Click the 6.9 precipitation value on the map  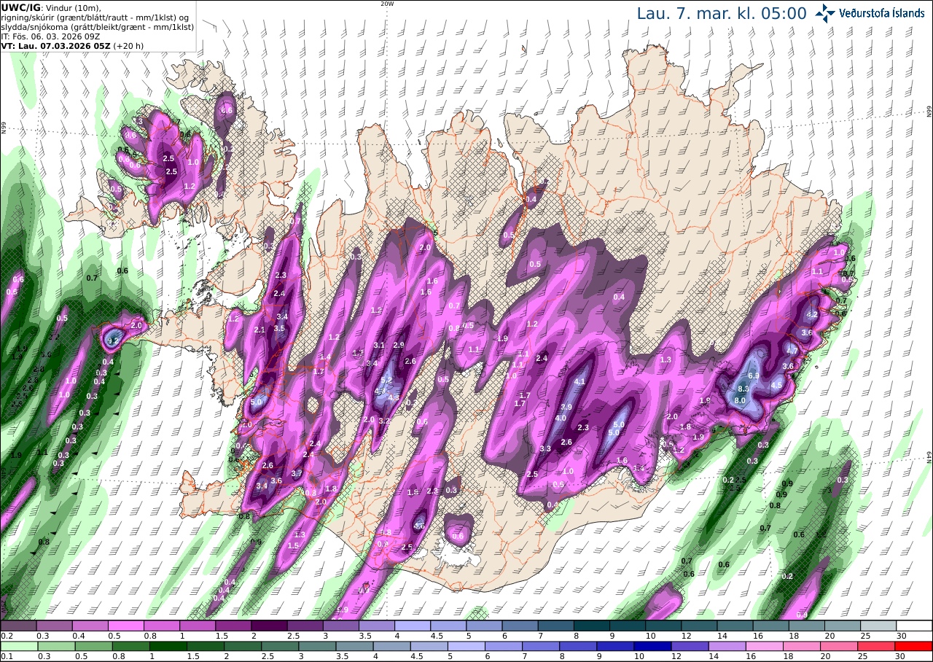(x=754, y=375)
